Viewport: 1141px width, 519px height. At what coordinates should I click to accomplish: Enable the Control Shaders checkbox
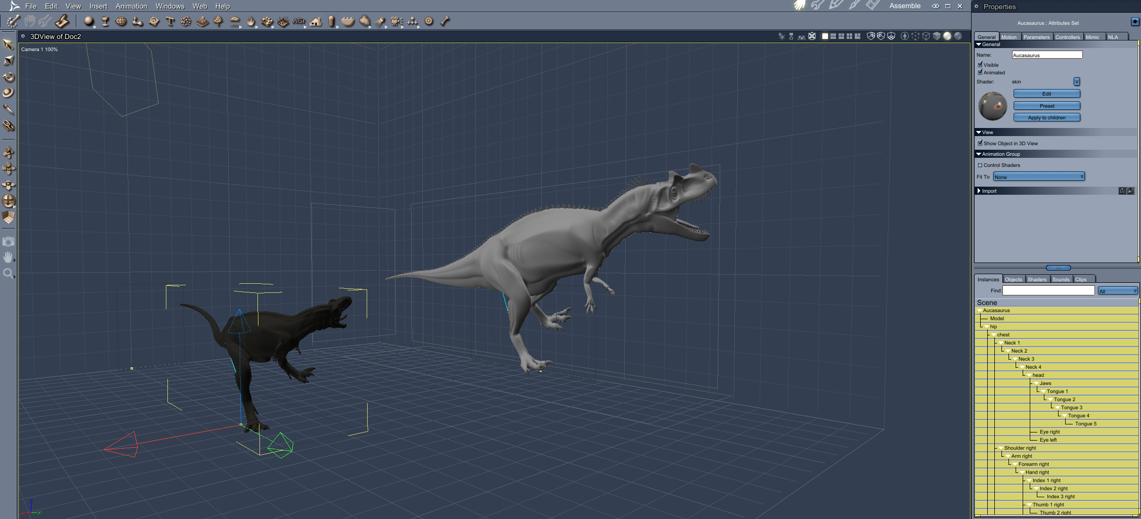click(980, 165)
